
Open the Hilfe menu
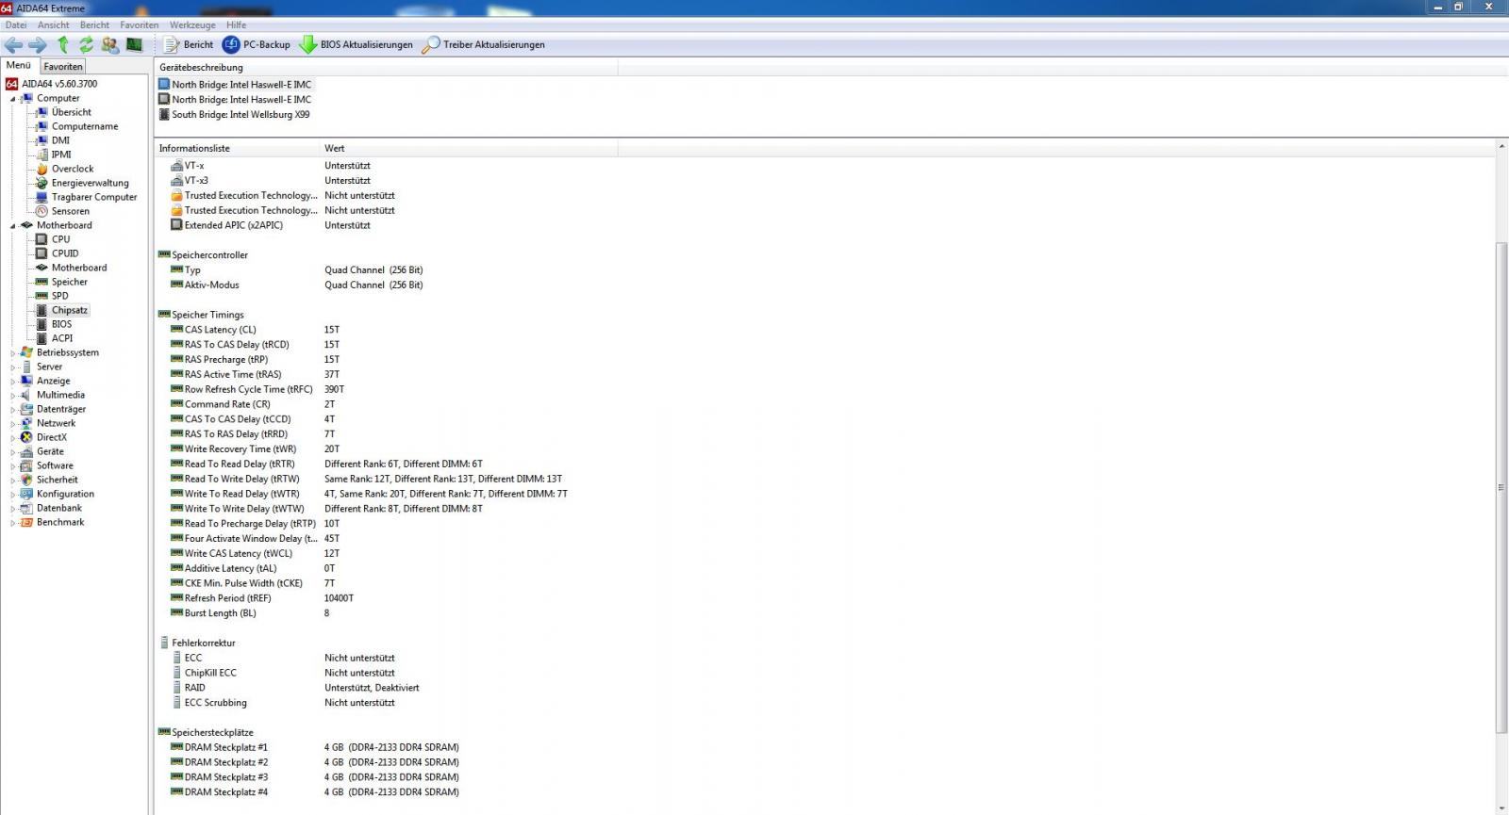click(x=236, y=24)
